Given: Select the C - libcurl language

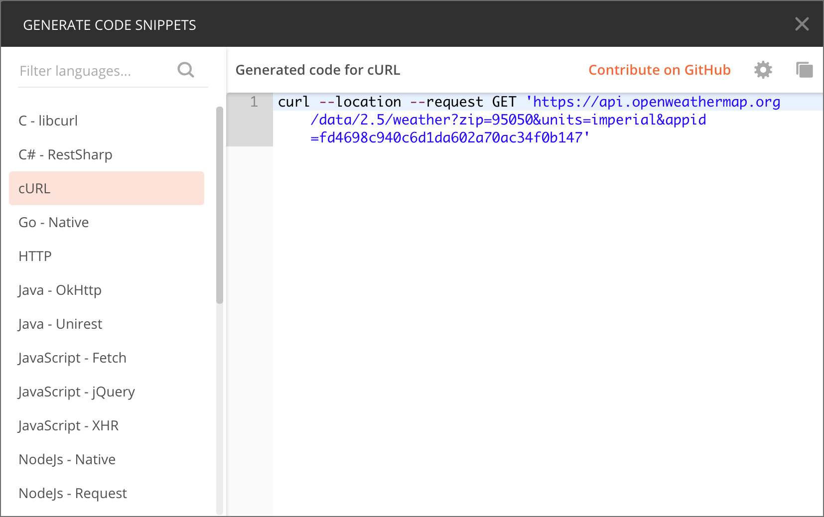Looking at the screenshot, I should [48, 121].
